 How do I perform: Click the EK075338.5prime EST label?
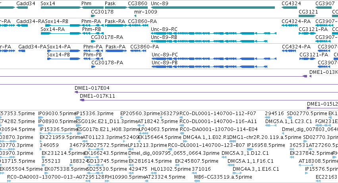(66, 170)
